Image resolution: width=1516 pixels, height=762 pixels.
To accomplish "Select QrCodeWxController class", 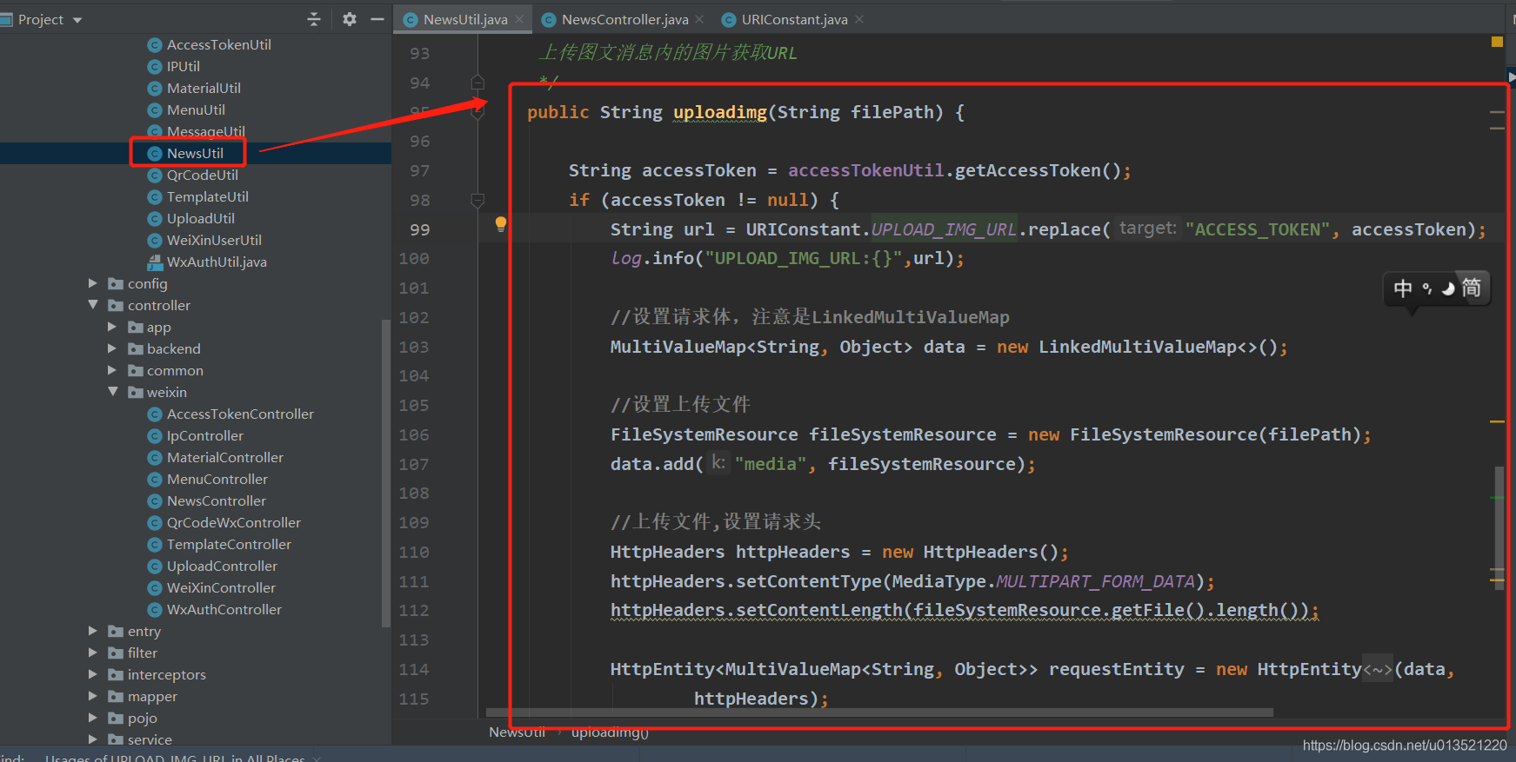I will [x=233, y=522].
